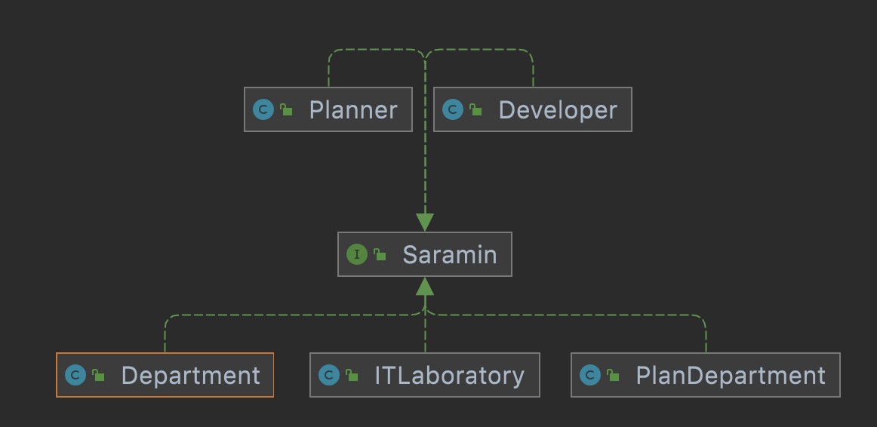Click the "Saramin" label text

click(x=450, y=255)
